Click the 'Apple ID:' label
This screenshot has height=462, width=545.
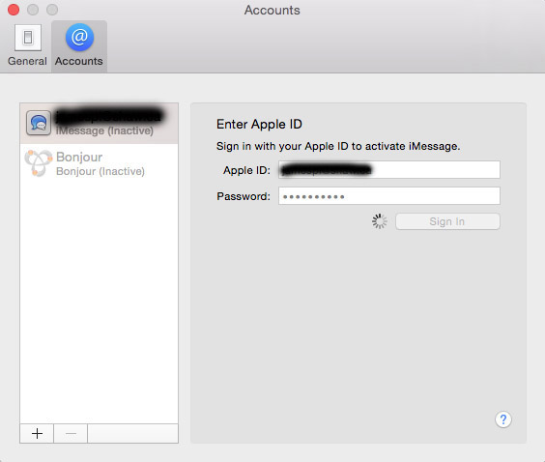[246, 170]
